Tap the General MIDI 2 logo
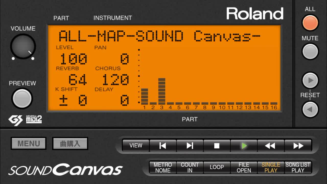This screenshot has width=327, height=184. point(34,119)
